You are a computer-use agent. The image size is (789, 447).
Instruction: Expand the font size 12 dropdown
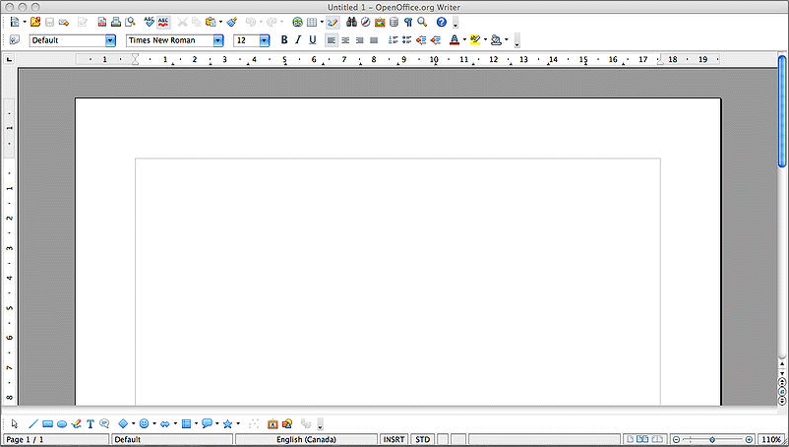click(x=265, y=40)
